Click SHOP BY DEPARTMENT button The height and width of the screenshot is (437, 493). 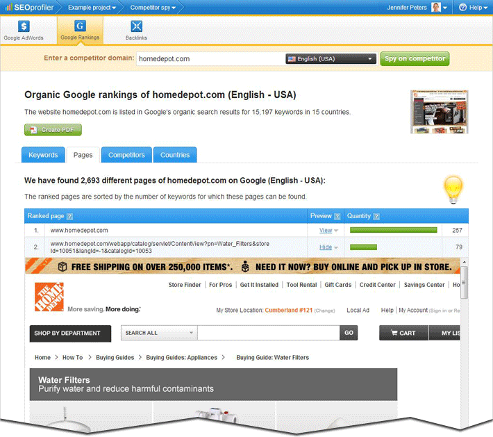click(70, 333)
